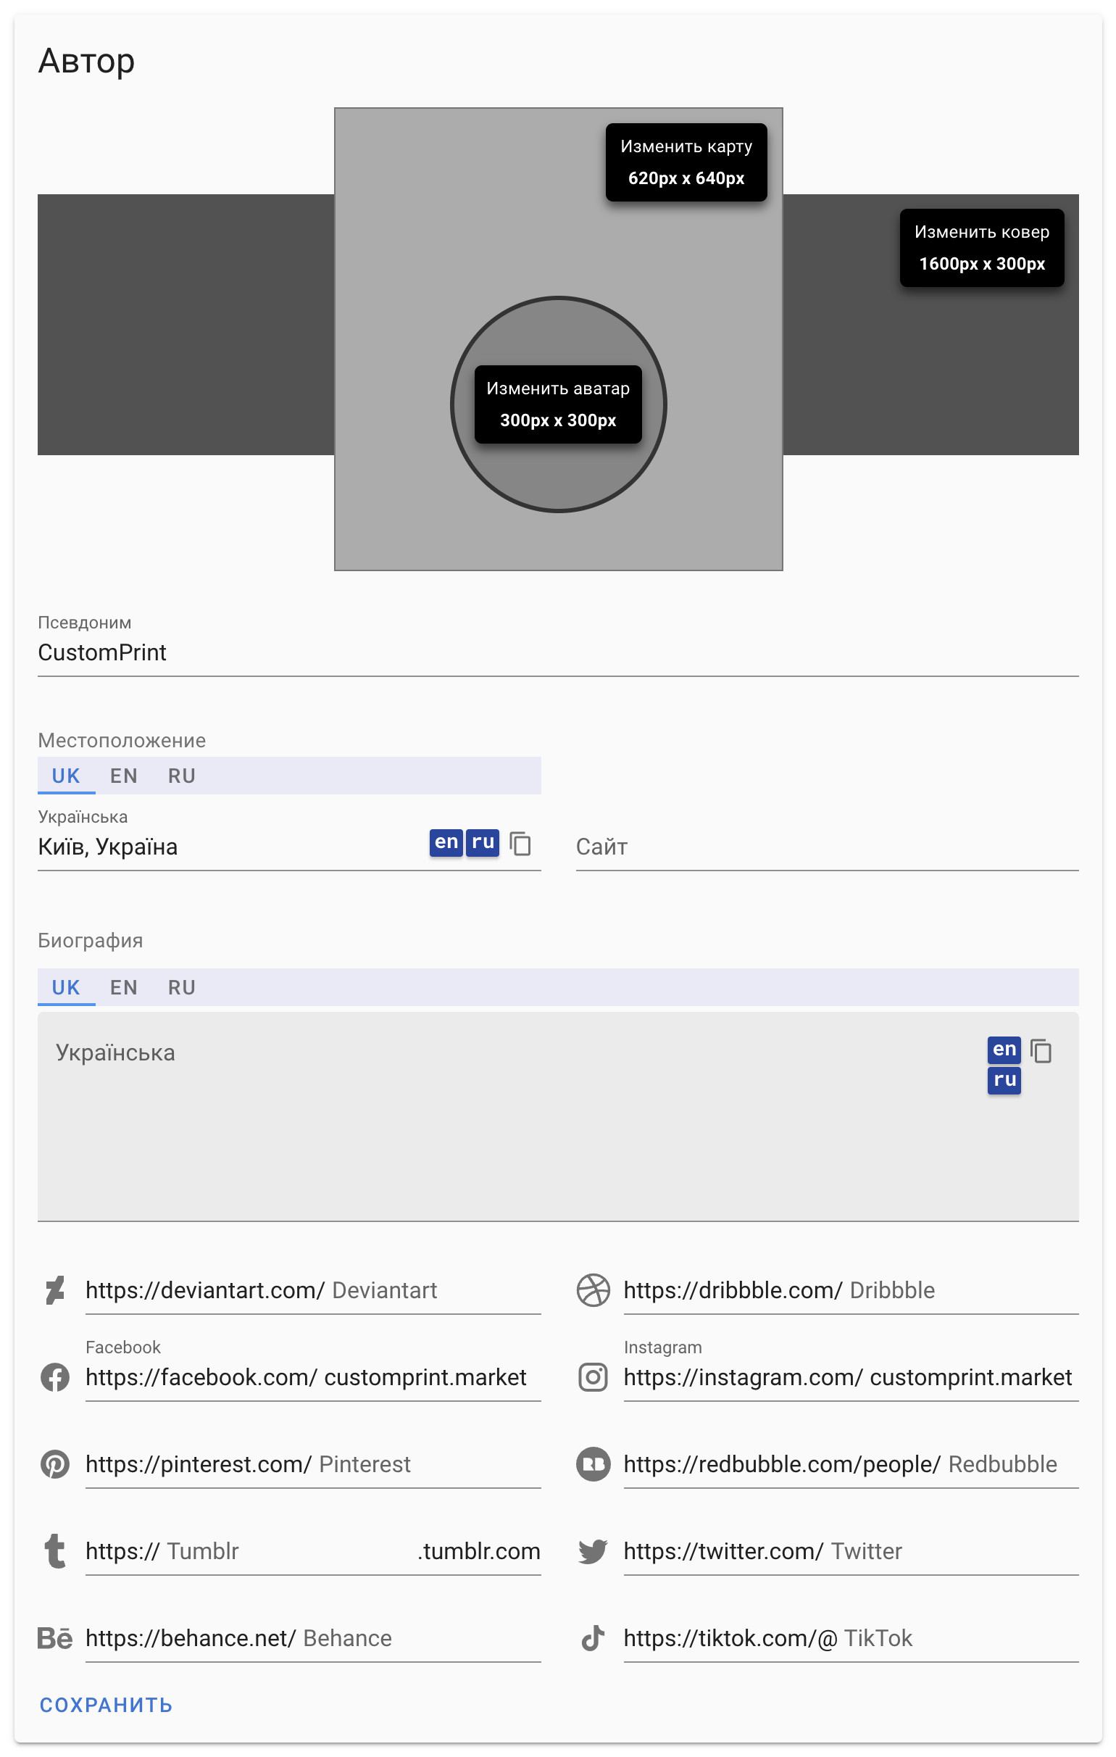Viewport: 1116px width, 1757px height.
Task: Click the Behance icon
Action: 54,1637
